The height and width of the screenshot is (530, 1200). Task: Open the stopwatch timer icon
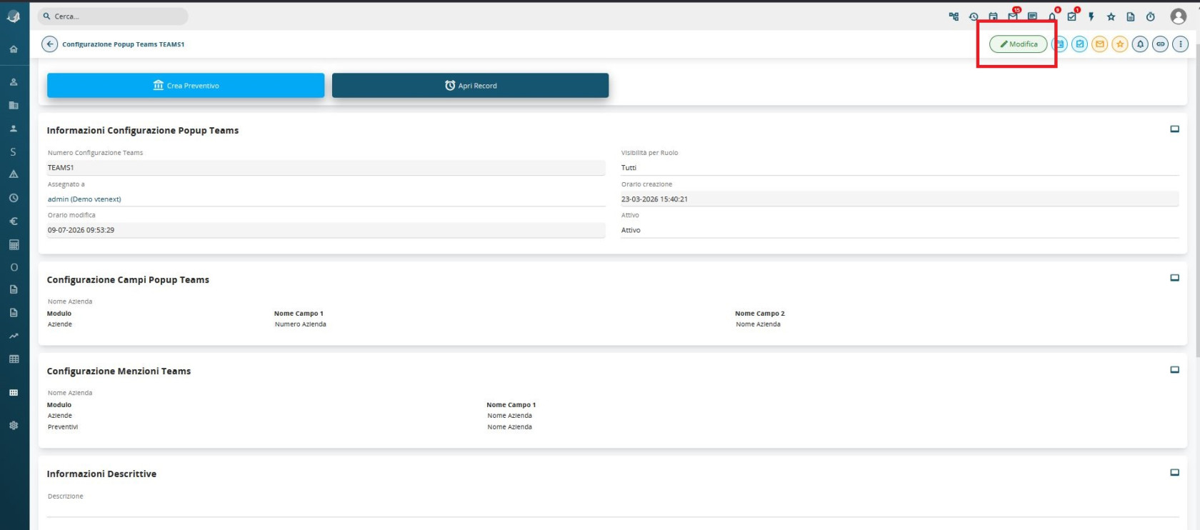point(1151,16)
